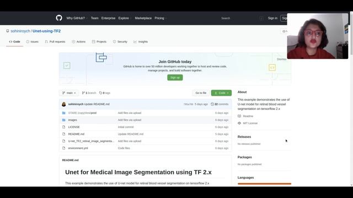Viewport: 353px width, 198px height.
Task: Open the U-net_TF2_retinal_image_segmenta... file
Action: click(x=91, y=141)
